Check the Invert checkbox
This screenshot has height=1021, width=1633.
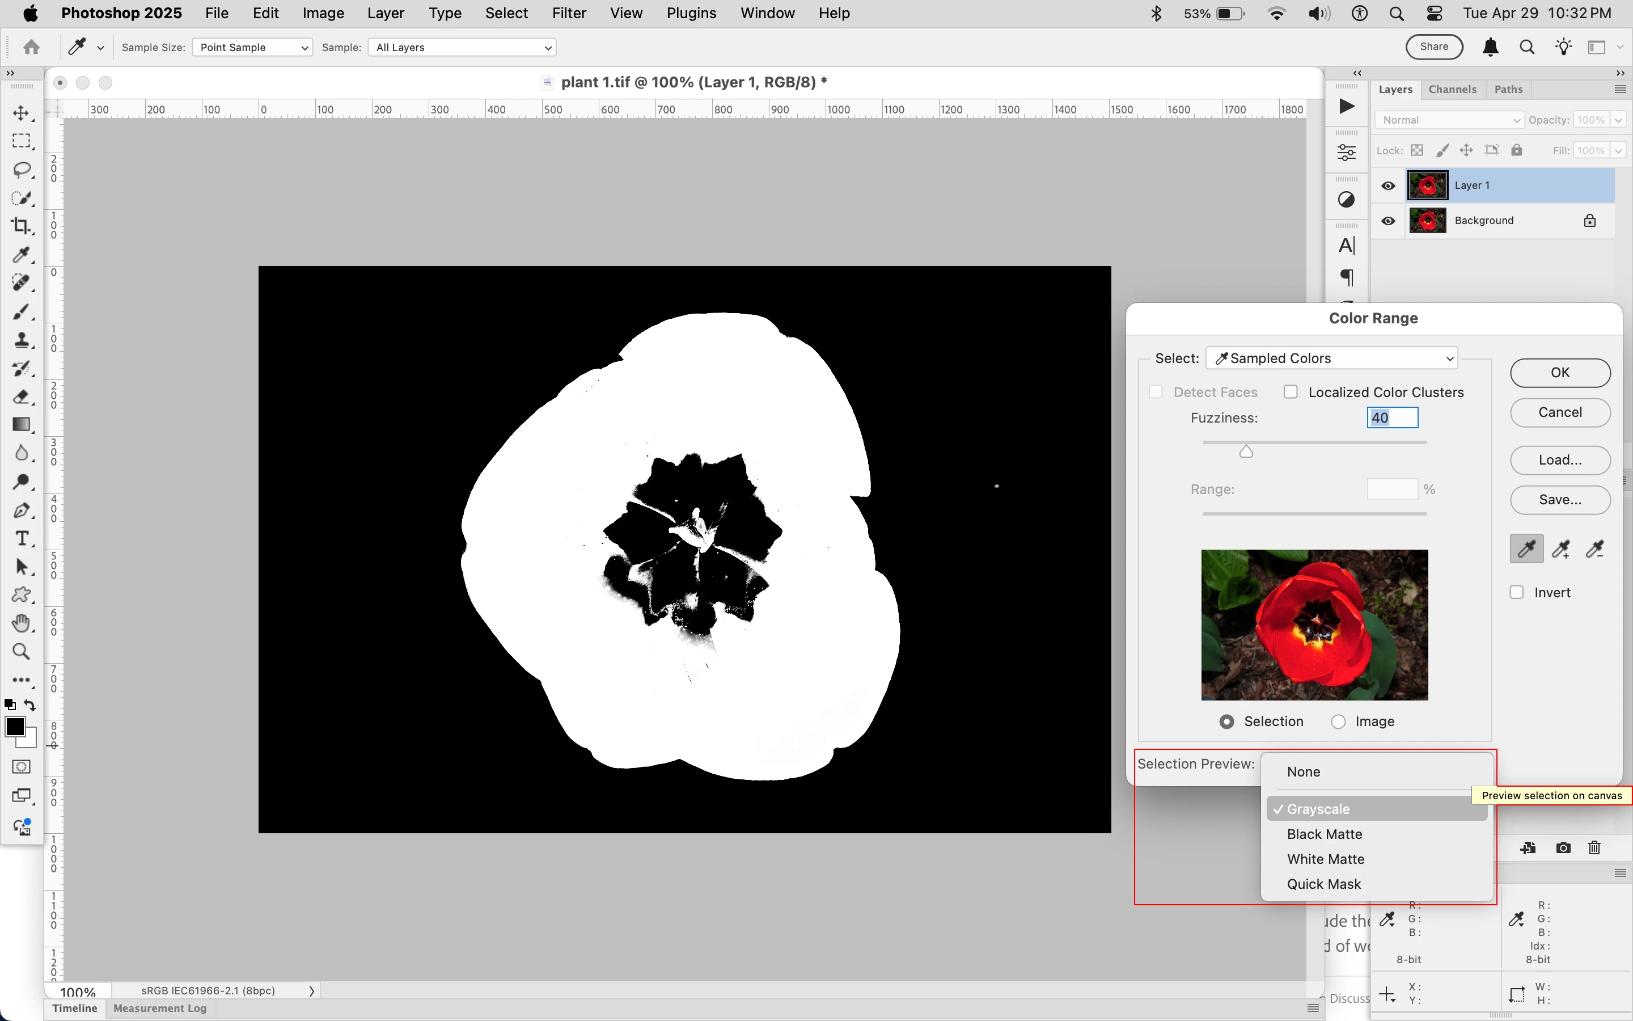[x=1517, y=592]
